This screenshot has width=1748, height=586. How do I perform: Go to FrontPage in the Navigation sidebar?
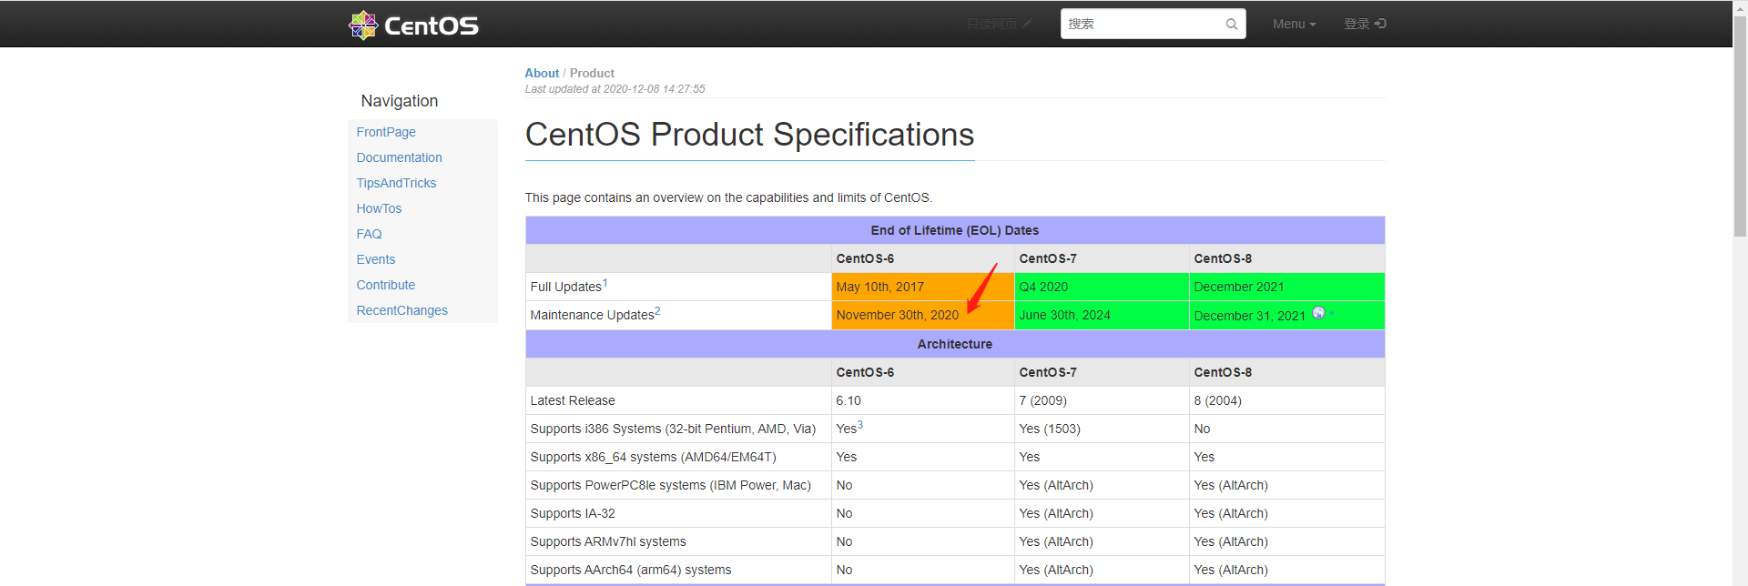tap(386, 132)
